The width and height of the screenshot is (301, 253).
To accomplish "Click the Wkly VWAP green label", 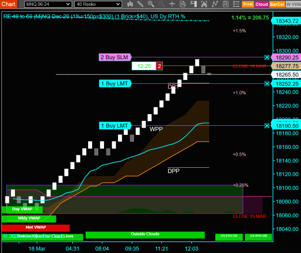I will pos(29,218).
